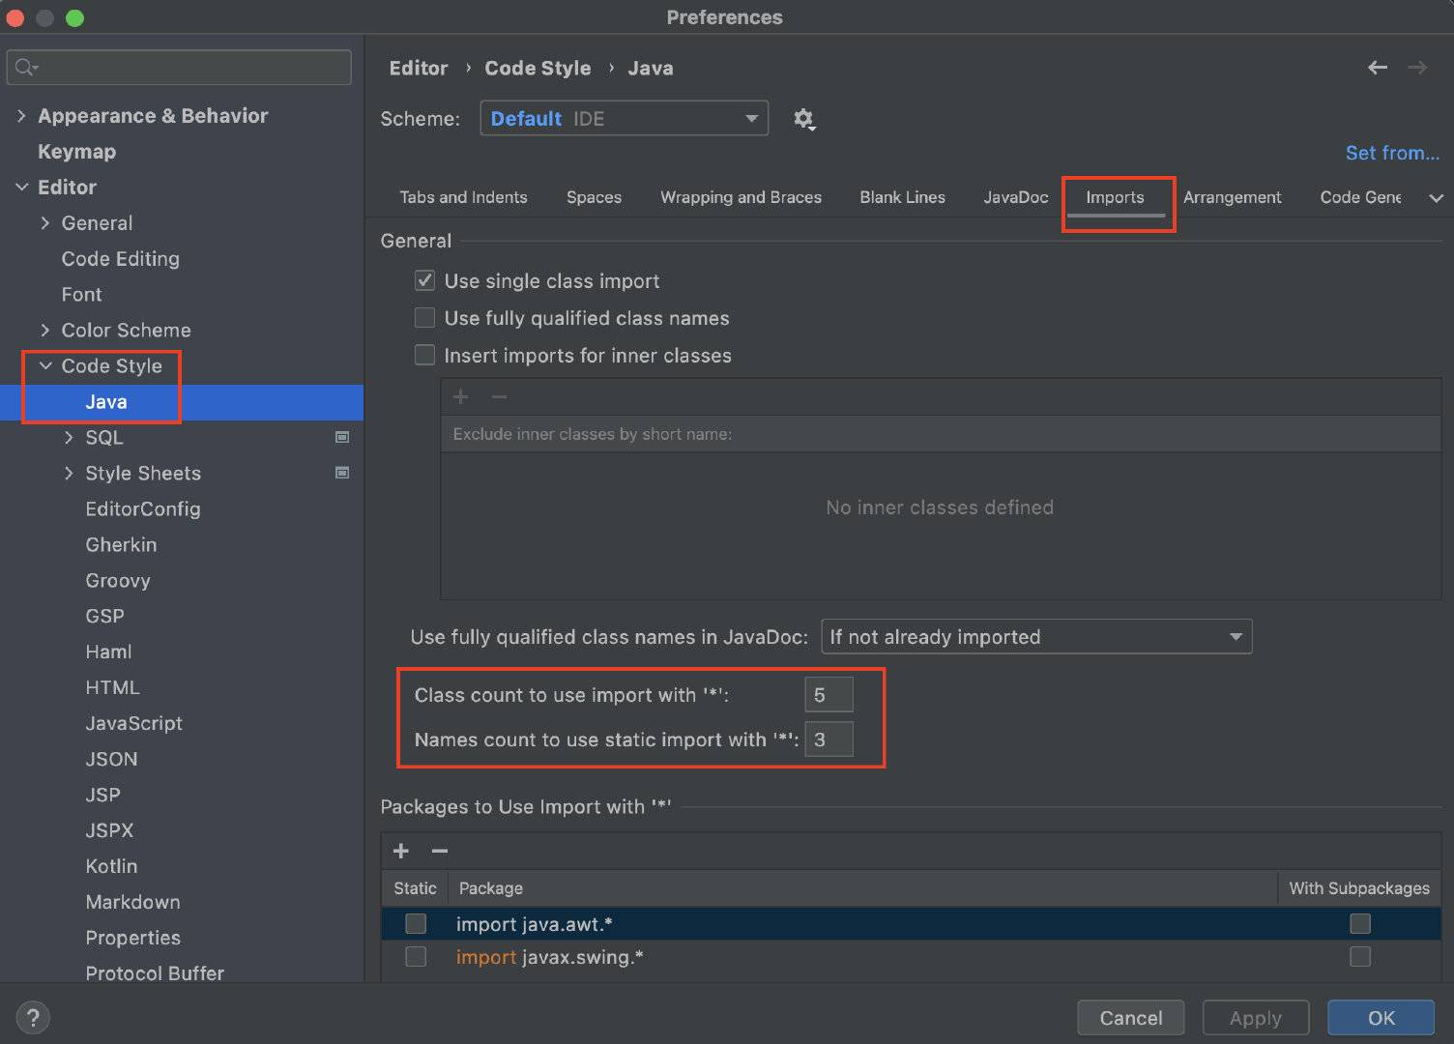Add inner class exclusion plus icon
Screen dimensions: 1454x1044
[x=461, y=397]
